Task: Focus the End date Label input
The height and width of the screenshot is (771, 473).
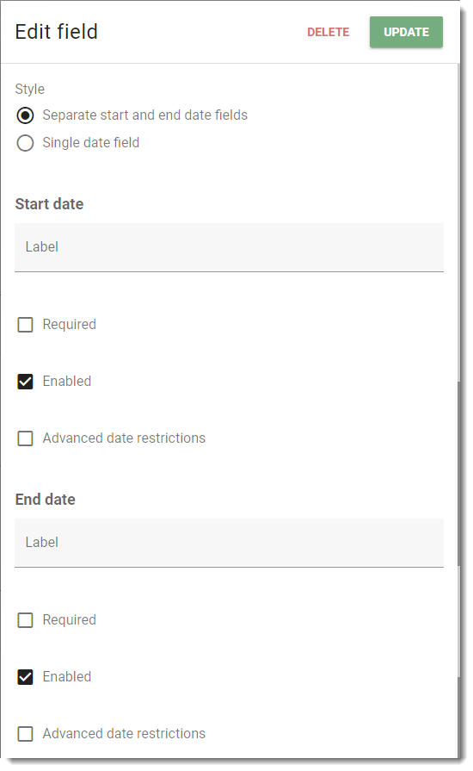Action: click(x=229, y=543)
